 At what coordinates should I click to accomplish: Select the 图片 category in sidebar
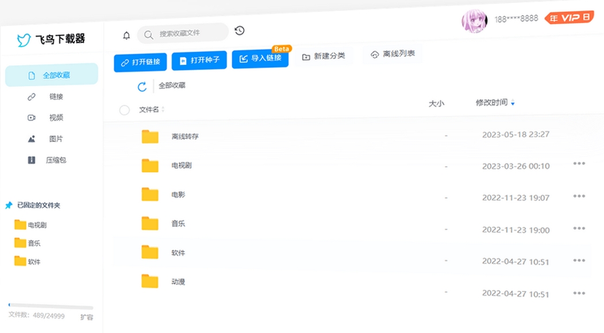55,138
